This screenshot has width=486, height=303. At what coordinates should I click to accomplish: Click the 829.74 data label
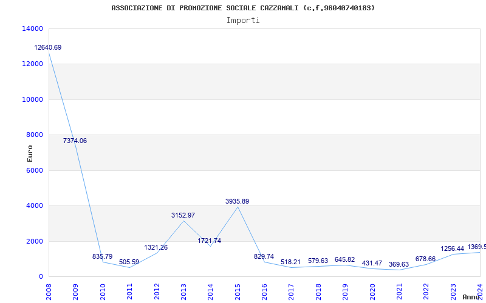pos(264,256)
